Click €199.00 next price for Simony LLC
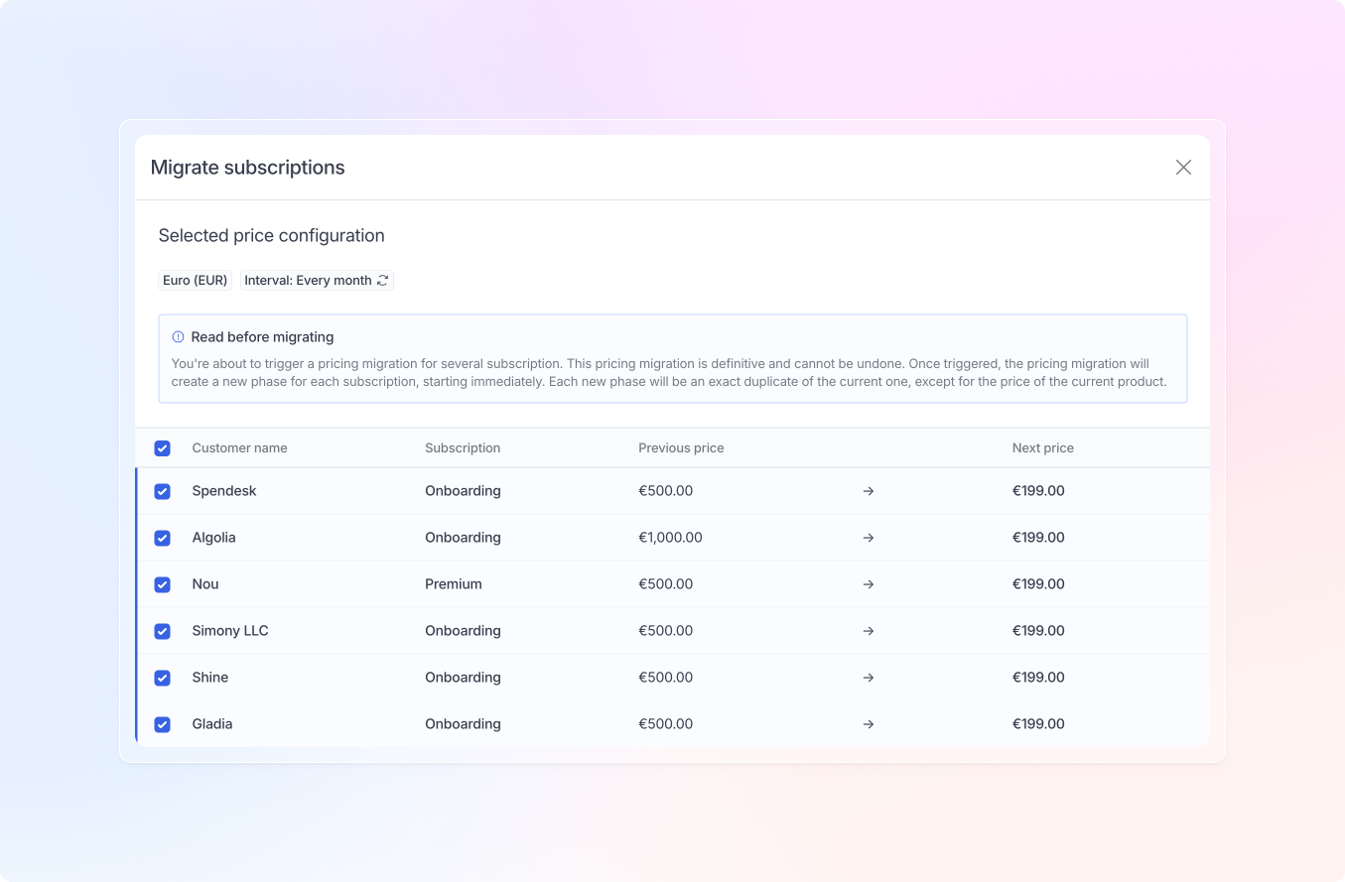 (1038, 631)
